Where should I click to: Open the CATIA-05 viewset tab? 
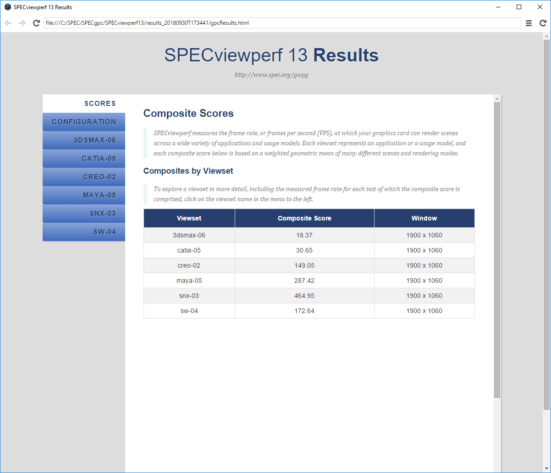click(84, 159)
